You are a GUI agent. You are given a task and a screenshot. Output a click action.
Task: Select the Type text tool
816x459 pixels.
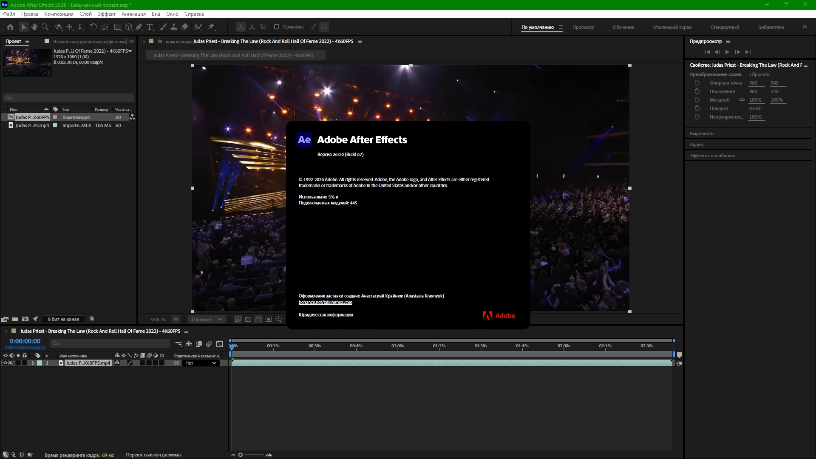tap(150, 27)
